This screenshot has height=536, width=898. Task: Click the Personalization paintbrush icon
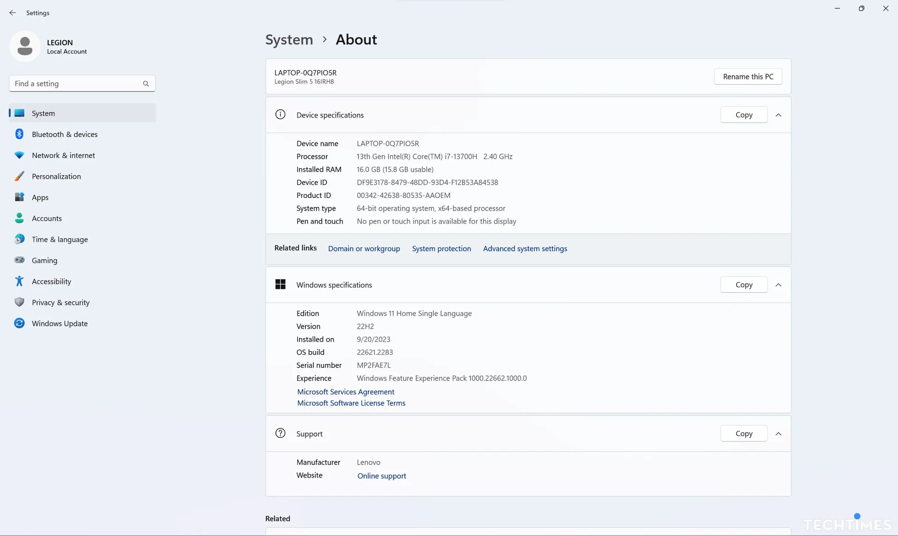[x=19, y=176]
